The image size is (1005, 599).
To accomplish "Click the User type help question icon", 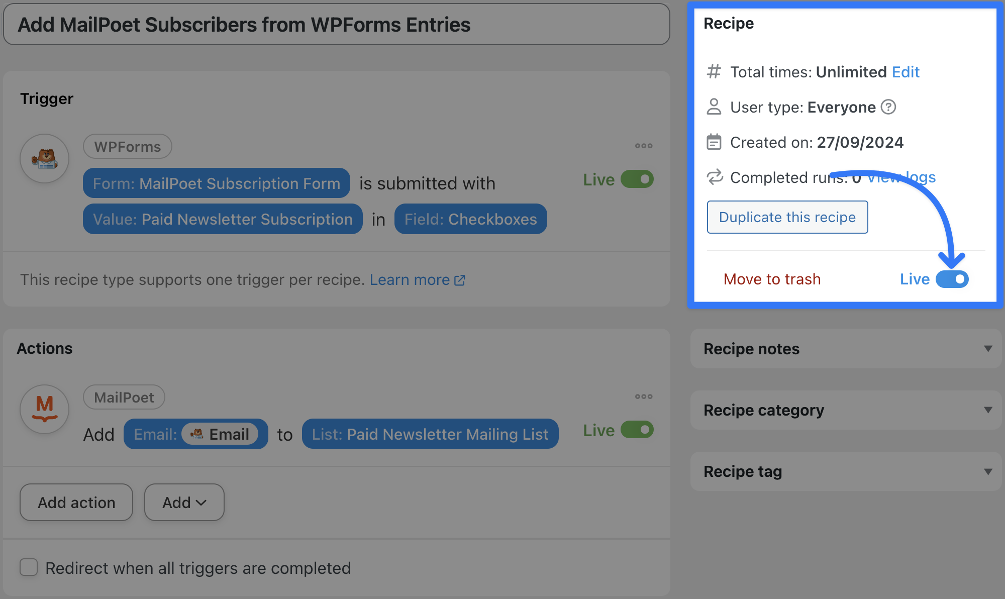I will pos(888,107).
